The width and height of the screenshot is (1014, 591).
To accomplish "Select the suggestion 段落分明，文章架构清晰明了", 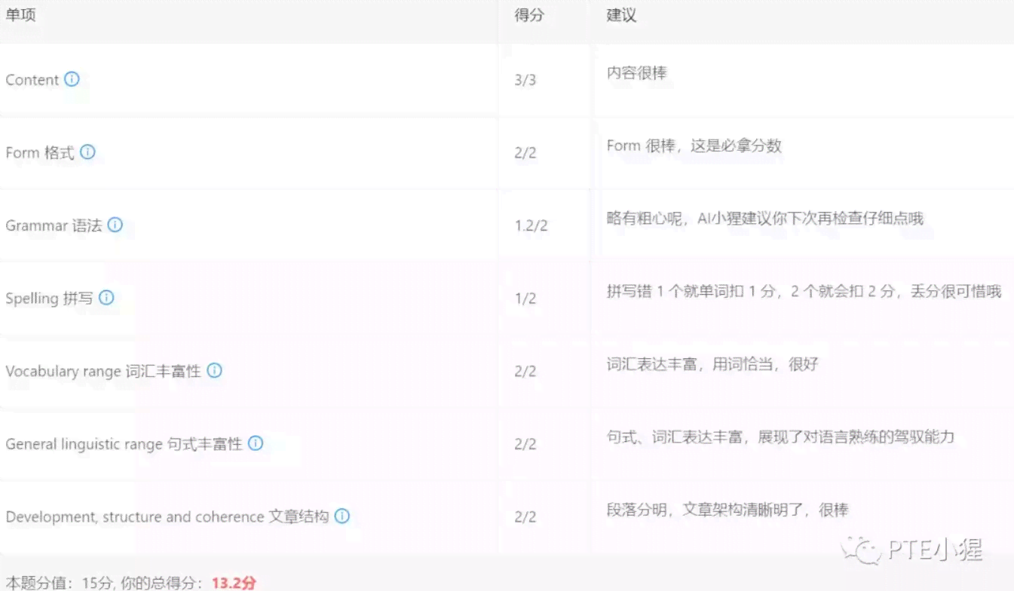I will coord(728,510).
